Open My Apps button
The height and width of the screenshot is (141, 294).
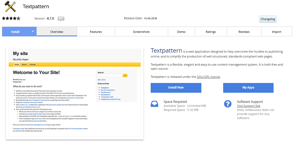coord(248,88)
